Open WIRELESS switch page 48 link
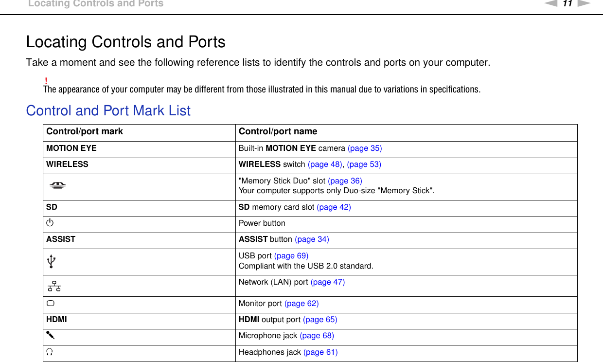 [325, 164]
